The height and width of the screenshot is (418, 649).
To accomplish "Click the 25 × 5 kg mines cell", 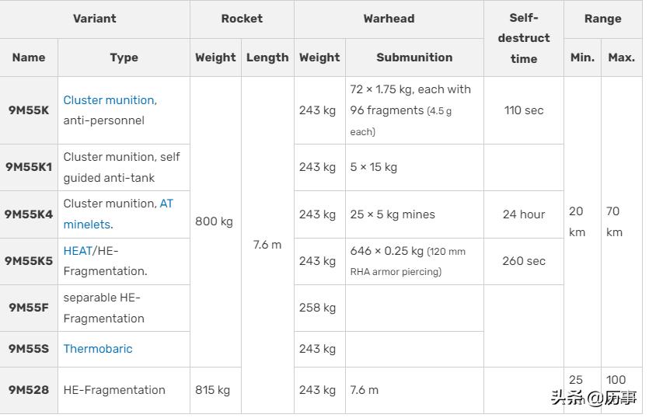I will 393,214.
